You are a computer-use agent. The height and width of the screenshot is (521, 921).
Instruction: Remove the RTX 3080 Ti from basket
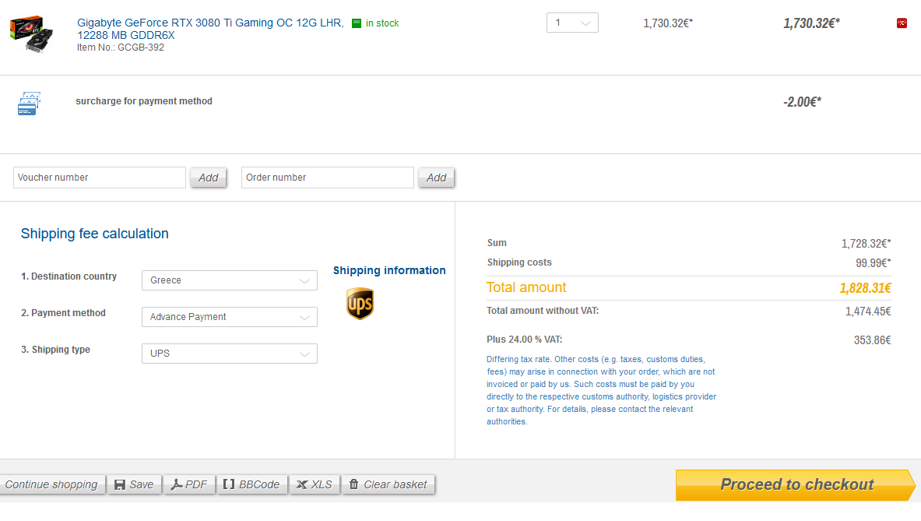pos(902,23)
